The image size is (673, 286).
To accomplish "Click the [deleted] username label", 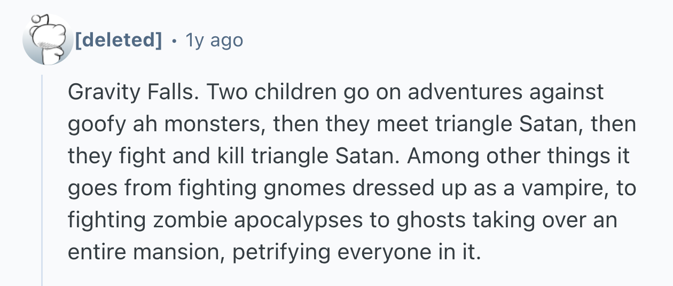I will 118,39.
